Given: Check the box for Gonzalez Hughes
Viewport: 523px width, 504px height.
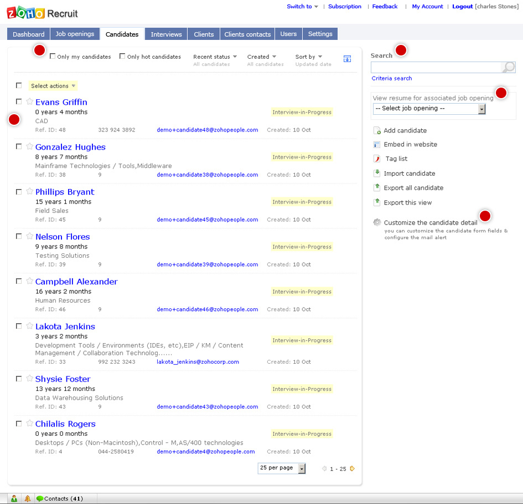Looking at the screenshot, I should [x=19, y=146].
